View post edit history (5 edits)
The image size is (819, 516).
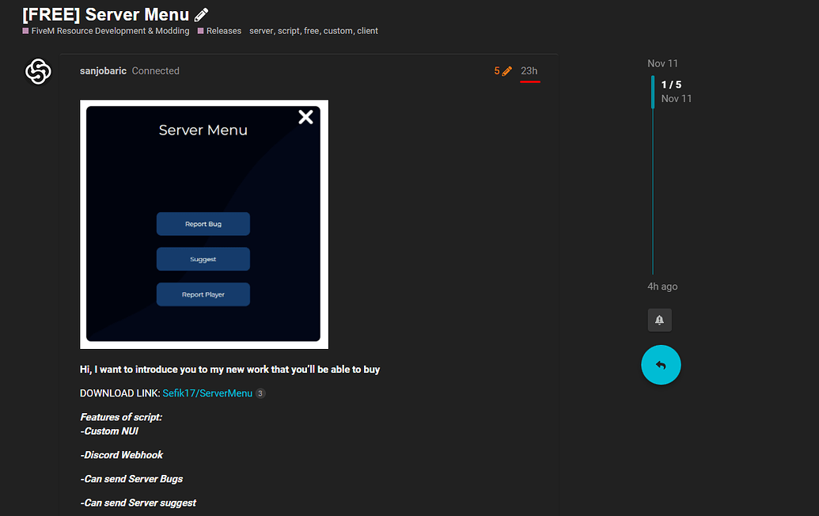[502, 71]
